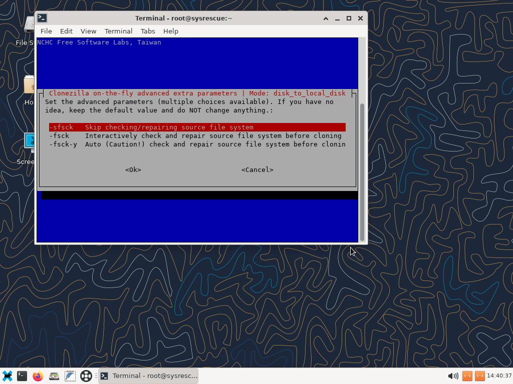
Task: Launch terminal emulator from taskbar launcher
Action: point(22,375)
